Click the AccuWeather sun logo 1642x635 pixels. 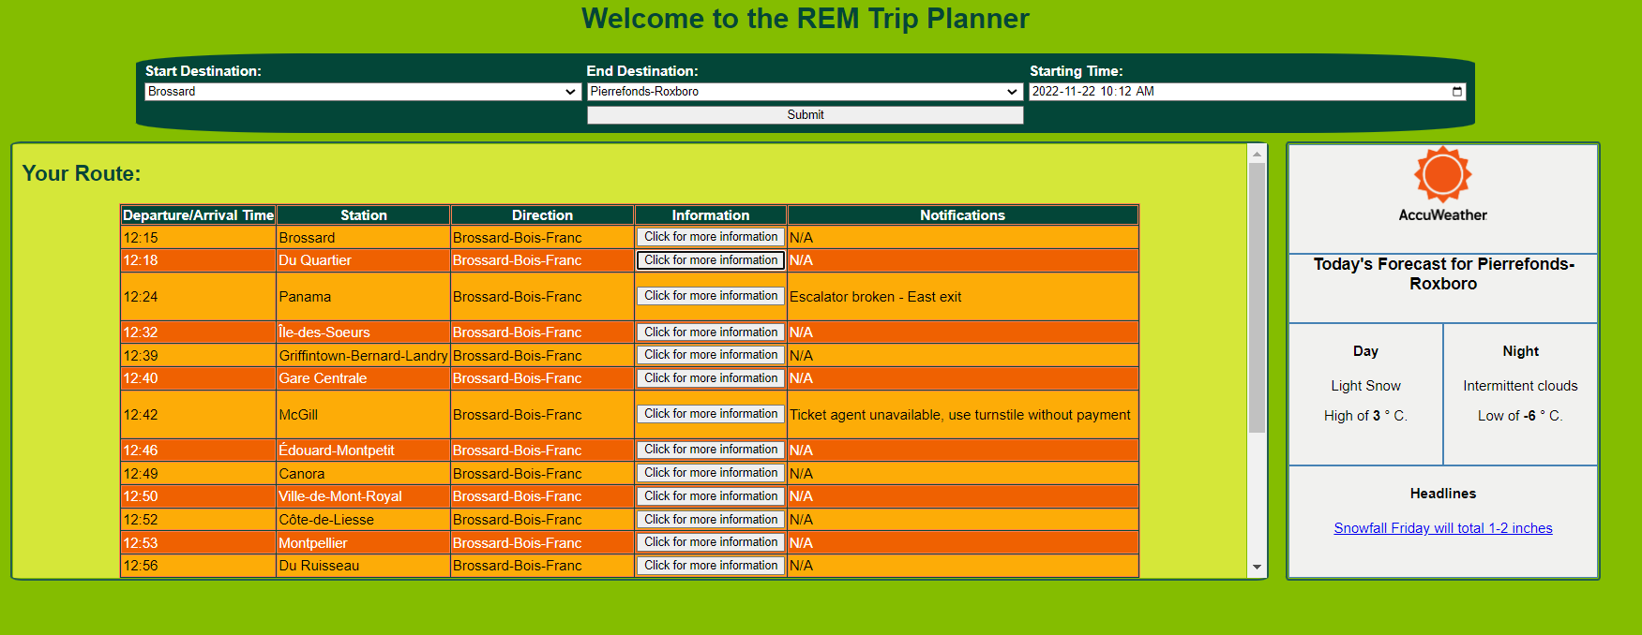coord(1442,175)
